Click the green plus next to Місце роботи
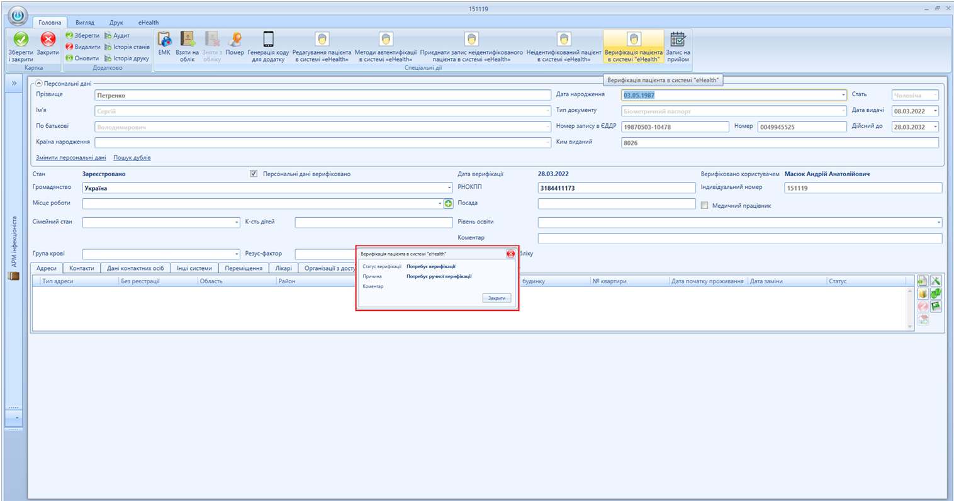 click(x=449, y=204)
